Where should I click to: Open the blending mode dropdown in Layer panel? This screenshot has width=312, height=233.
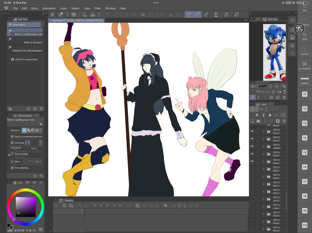click(263, 109)
